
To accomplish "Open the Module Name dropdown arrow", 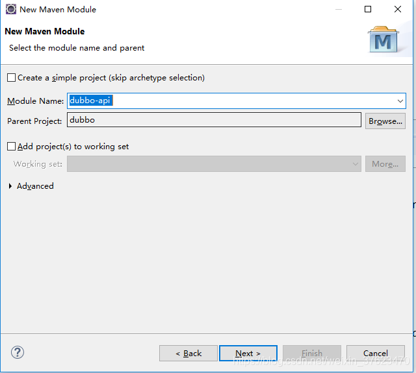I will coord(400,101).
